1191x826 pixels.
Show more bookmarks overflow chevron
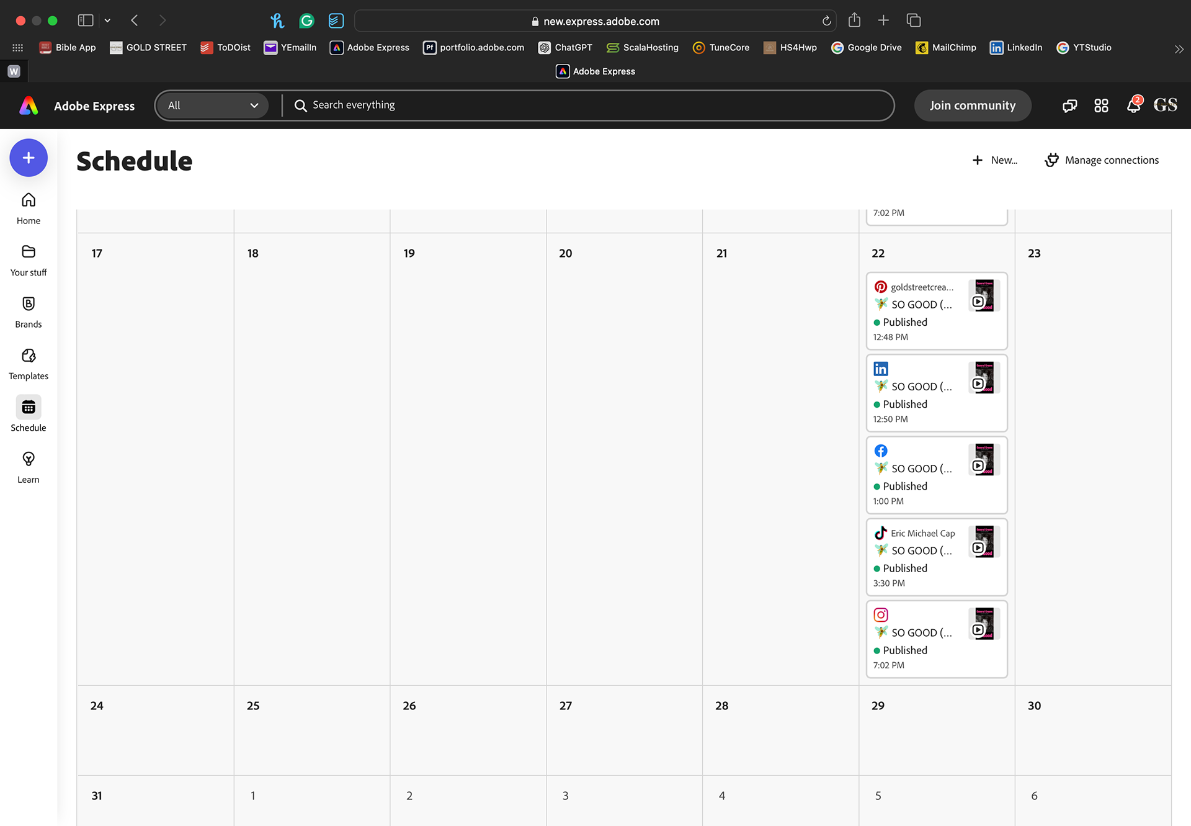1179,48
